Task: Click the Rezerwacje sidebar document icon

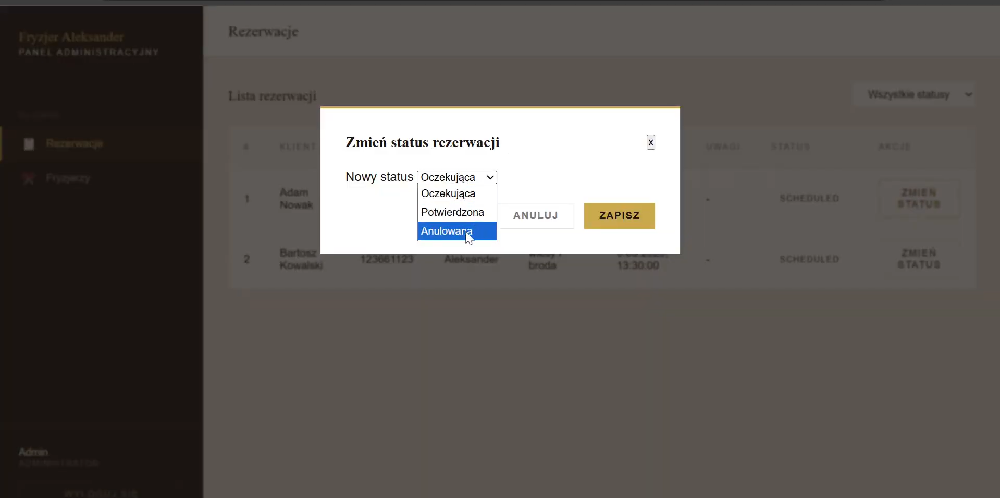Action: (x=29, y=144)
